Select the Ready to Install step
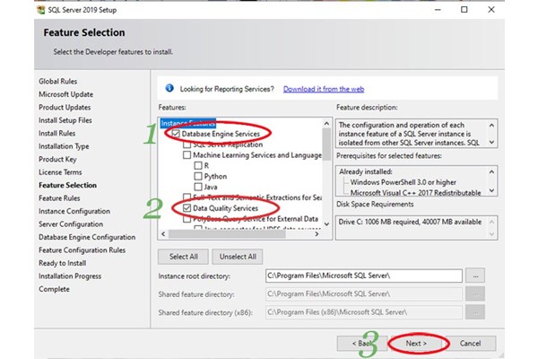This screenshot has height=359, width=538. pos(62,263)
